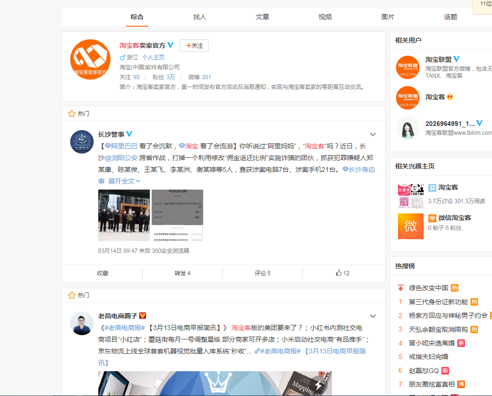Open 淘宝联盟 avatar in related users
492x396 pixels.
408,67
